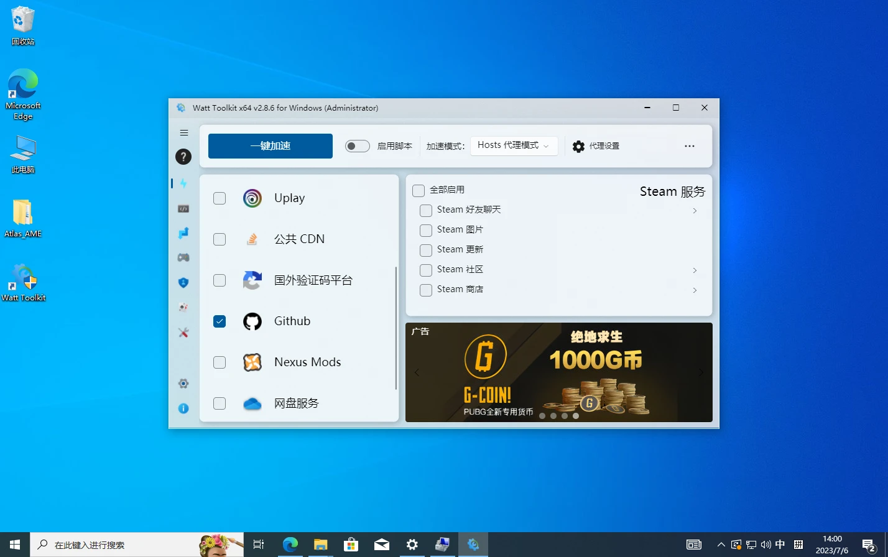
Task: Select the Watt Toolkit desktop shortcut
Action: coord(23,283)
